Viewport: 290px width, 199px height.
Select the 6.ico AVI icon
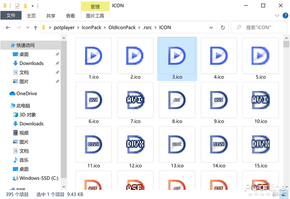[x=93, y=100]
